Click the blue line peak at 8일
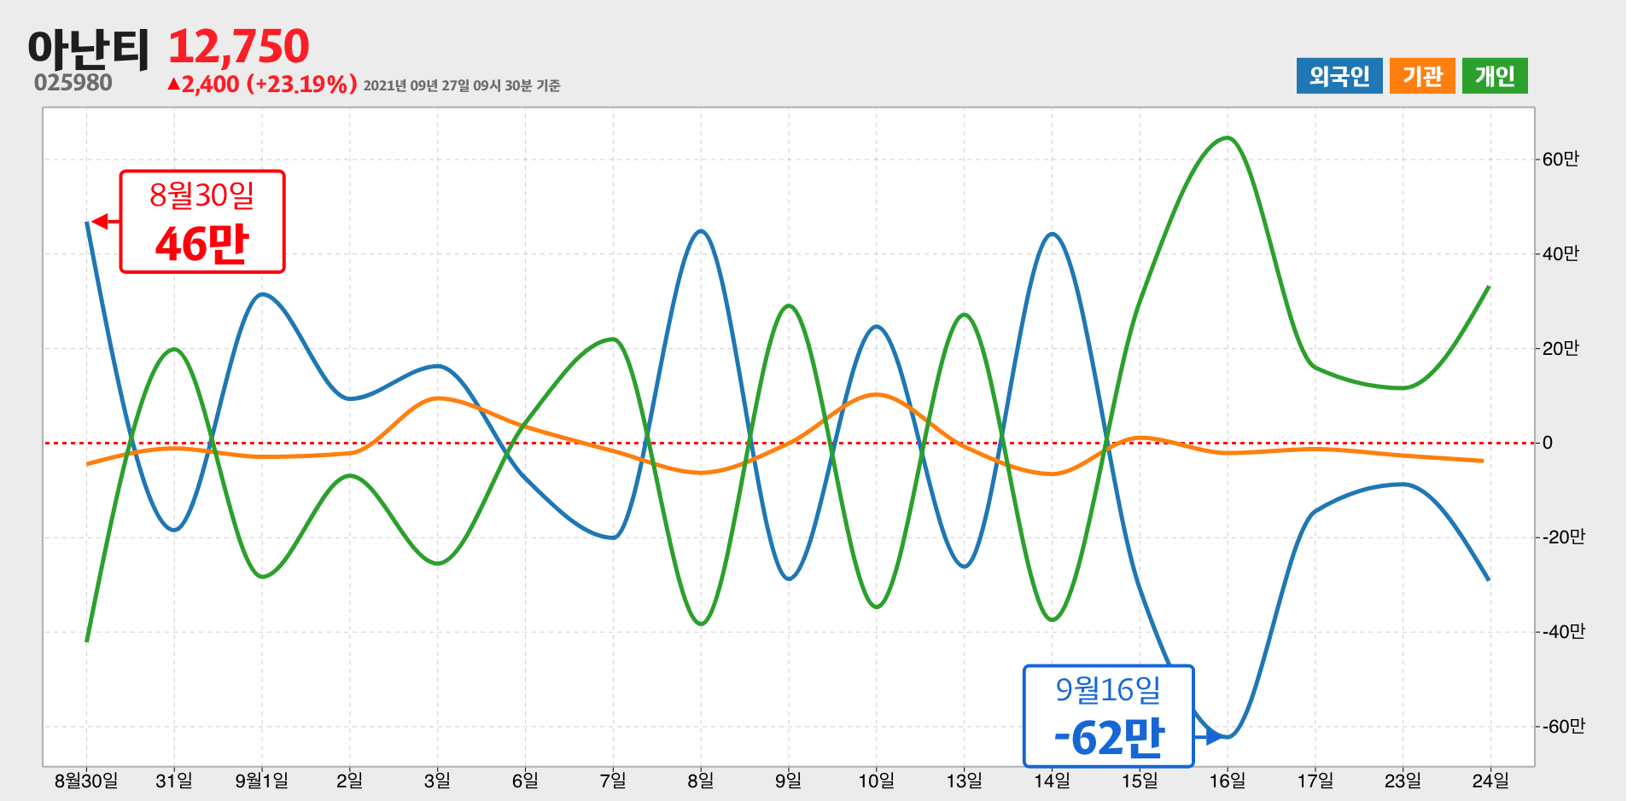The width and height of the screenshot is (1639, 801). click(x=701, y=231)
